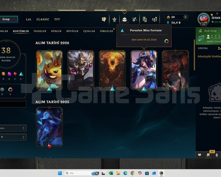Select the fiery horned skin thumbnail
The width and height of the screenshot is (221, 177).
tap(112, 70)
